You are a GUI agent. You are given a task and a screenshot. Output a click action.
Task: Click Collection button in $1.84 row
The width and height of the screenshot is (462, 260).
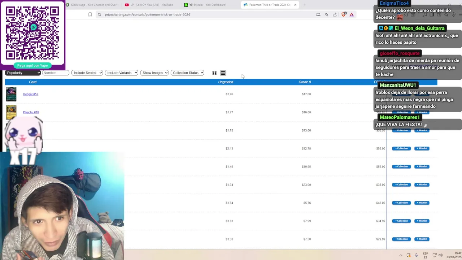(x=401, y=203)
